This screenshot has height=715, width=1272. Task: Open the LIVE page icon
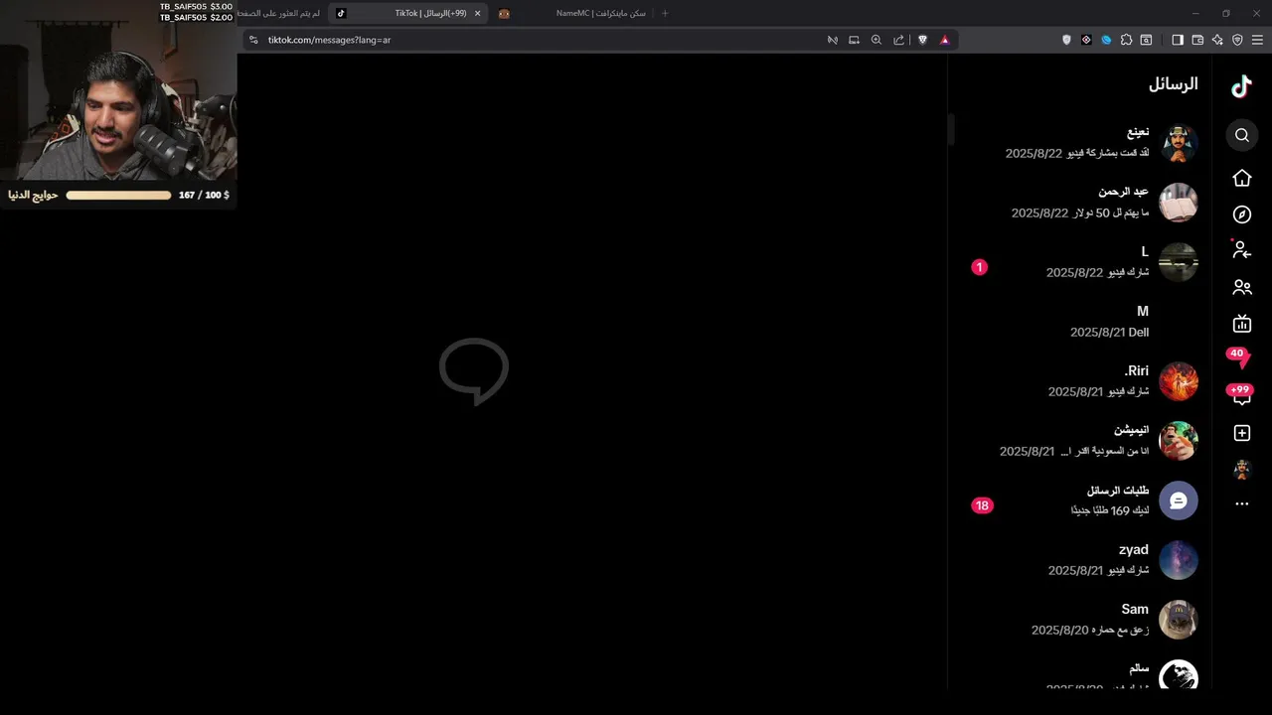(x=1242, y=324)
